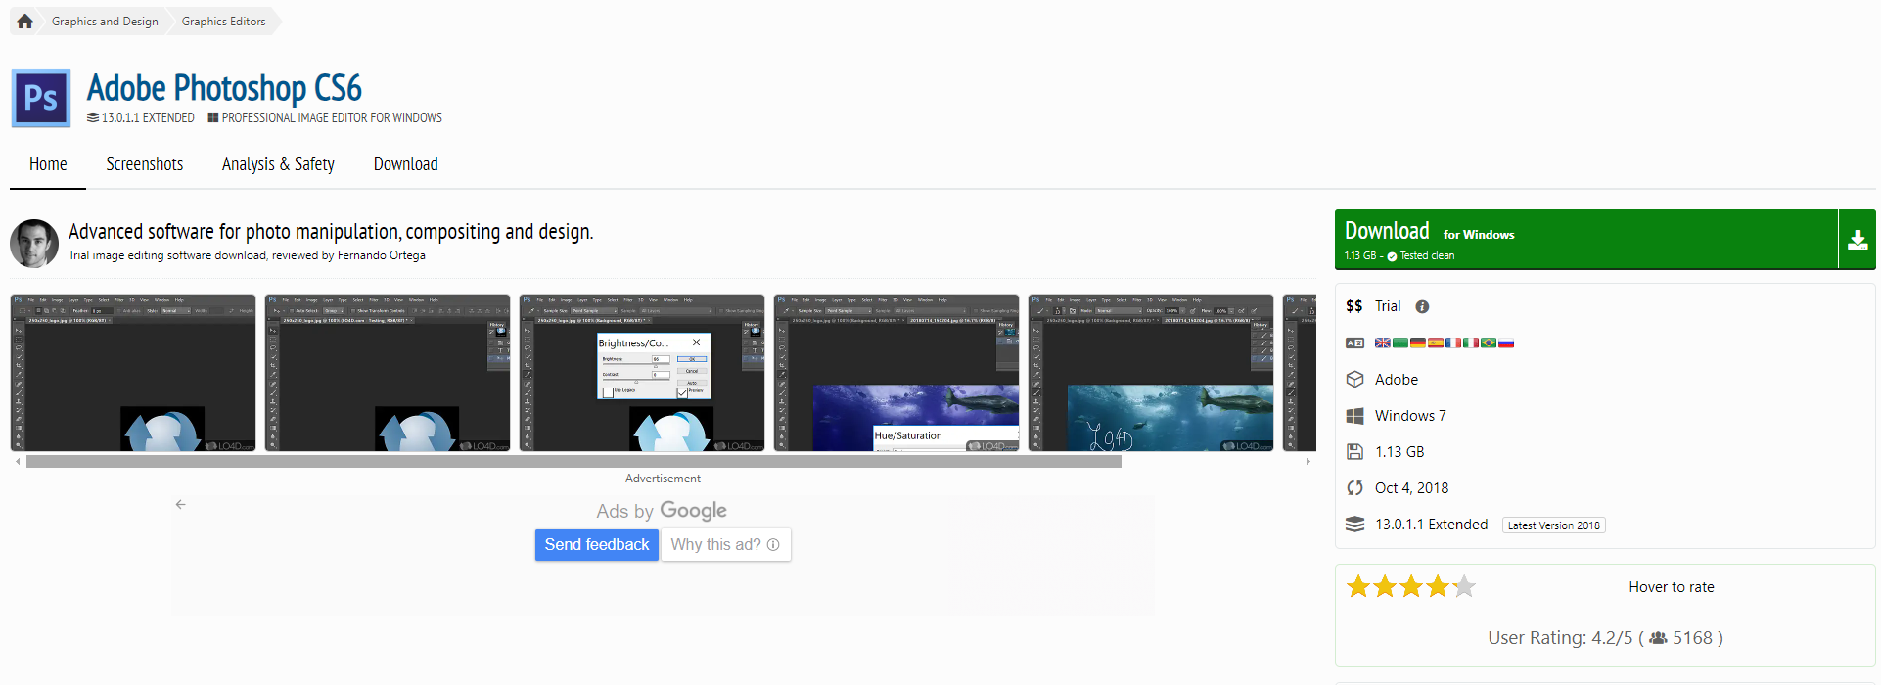Click the Send feedback button
1881x685 pixels.
(597, 545)
